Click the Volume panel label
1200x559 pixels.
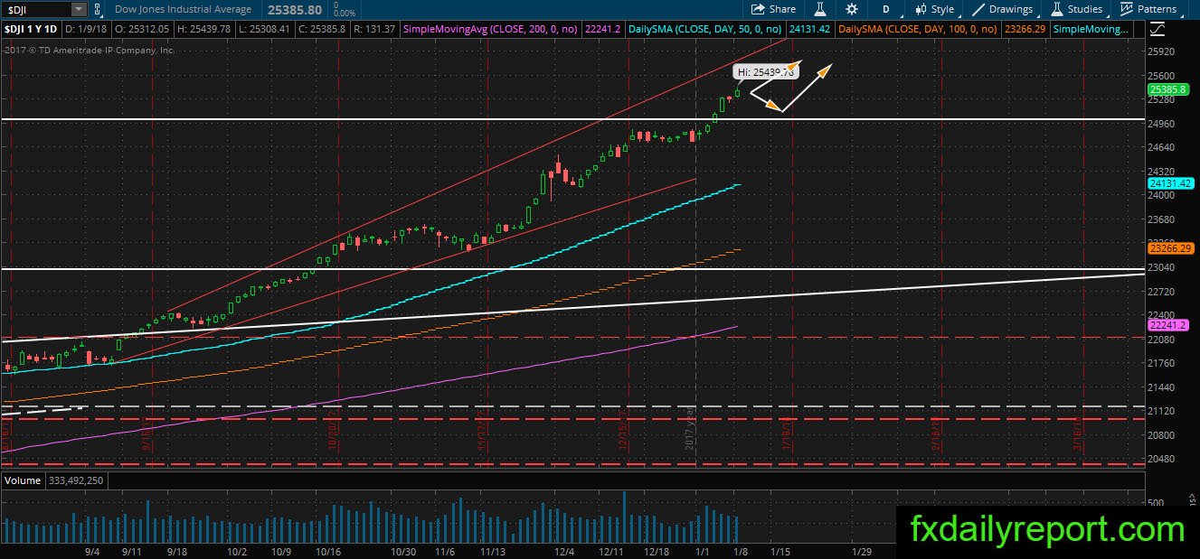(23, 480)
